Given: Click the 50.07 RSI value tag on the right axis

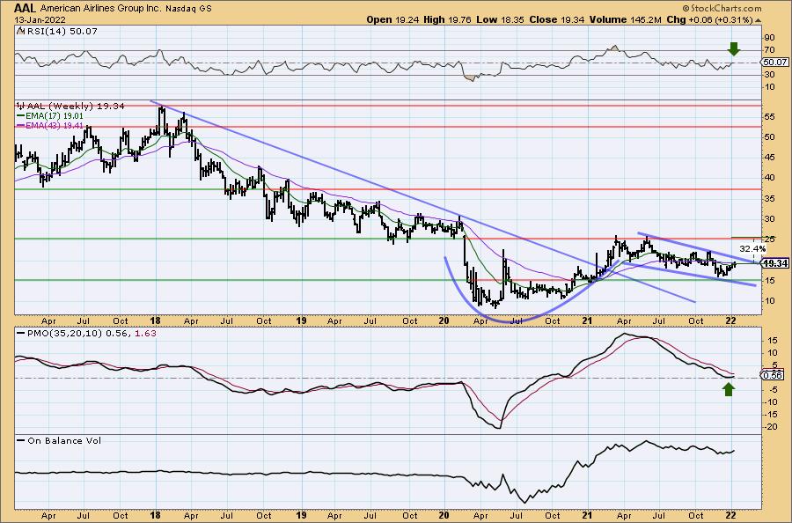Looking at the screenshot, I should 775,63.
